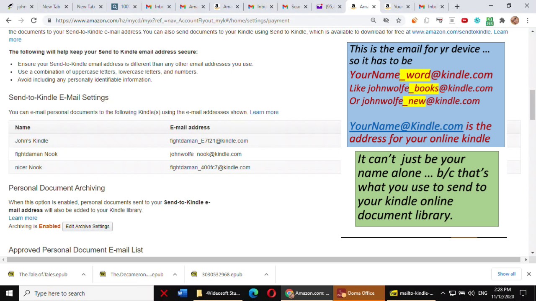Viewport: 536px width, 301px height.
Task: Click the eye-slash icon in address bar
Action: (x=386, y=20)
